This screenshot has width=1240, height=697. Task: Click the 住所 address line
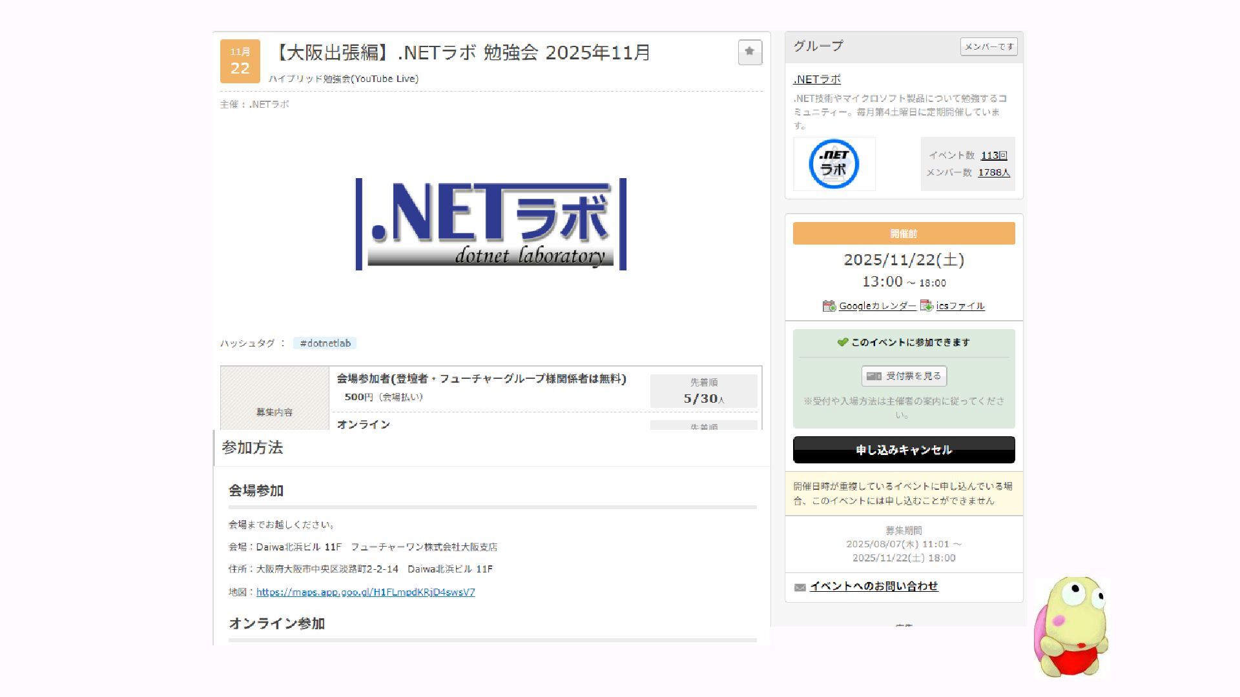[x=360, y=569]
